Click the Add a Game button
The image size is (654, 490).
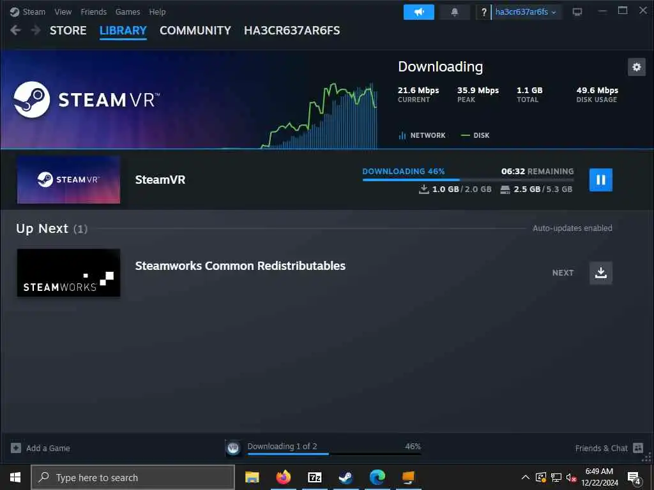[40, 448]
